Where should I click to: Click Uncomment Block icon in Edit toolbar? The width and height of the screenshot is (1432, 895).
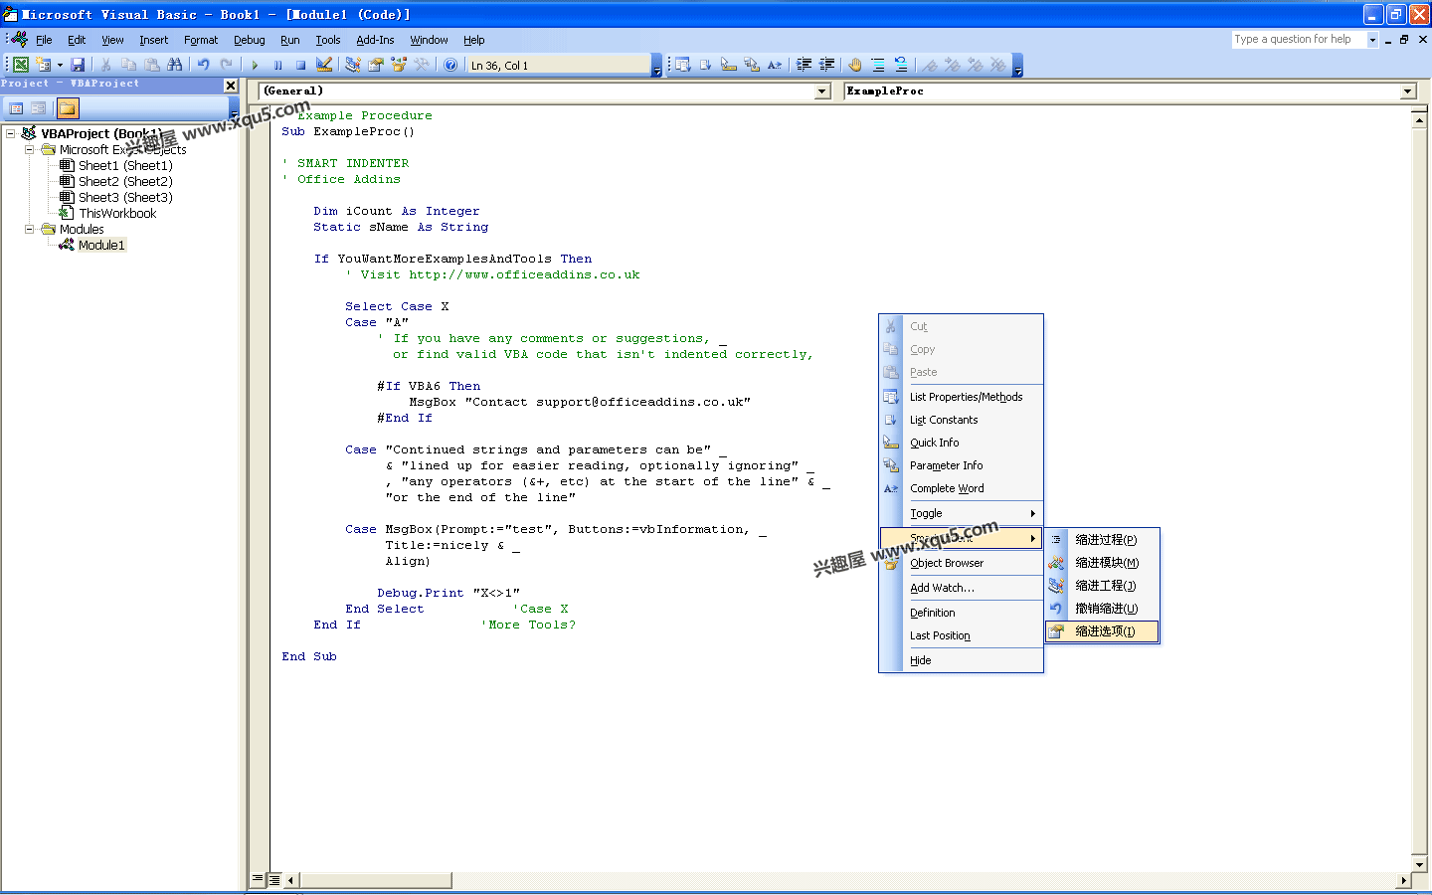901,65
